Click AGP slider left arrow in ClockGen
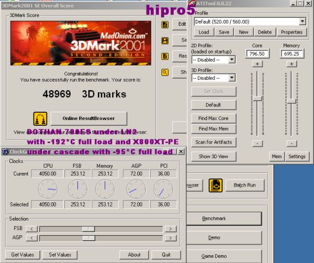Screen dimensions: 314x263 pos(31,238)
